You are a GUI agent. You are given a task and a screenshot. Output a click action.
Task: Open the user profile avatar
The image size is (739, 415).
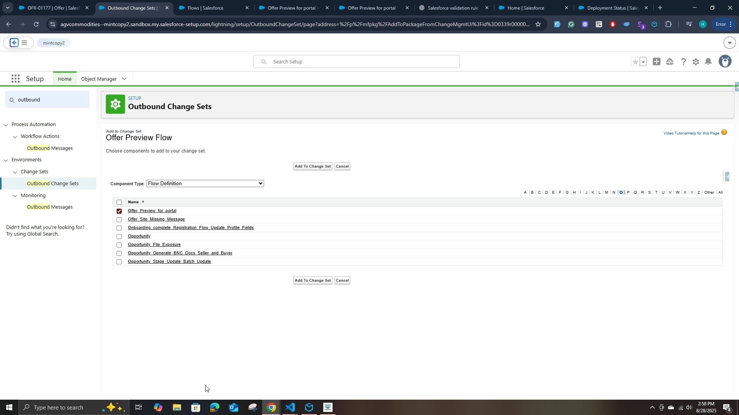coord(725,61)
